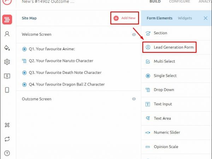Viewport: 212px width, 159px height.
Task: Click the user profile sidebar icon
Action: 7,34
